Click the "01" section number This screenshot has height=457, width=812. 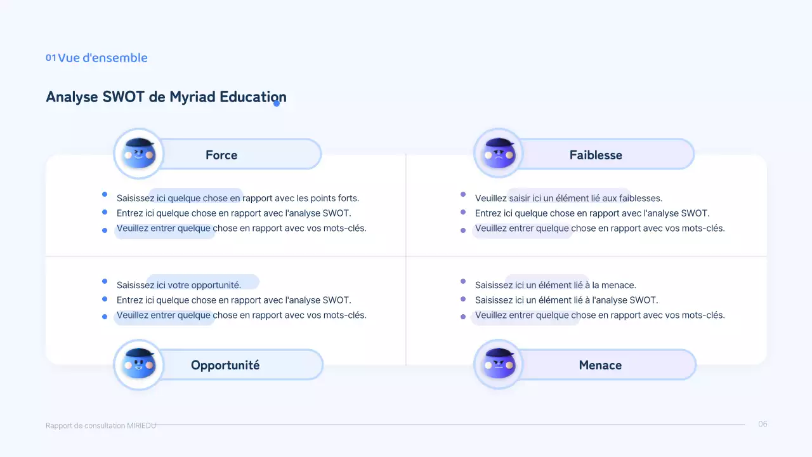coord(51,58)
